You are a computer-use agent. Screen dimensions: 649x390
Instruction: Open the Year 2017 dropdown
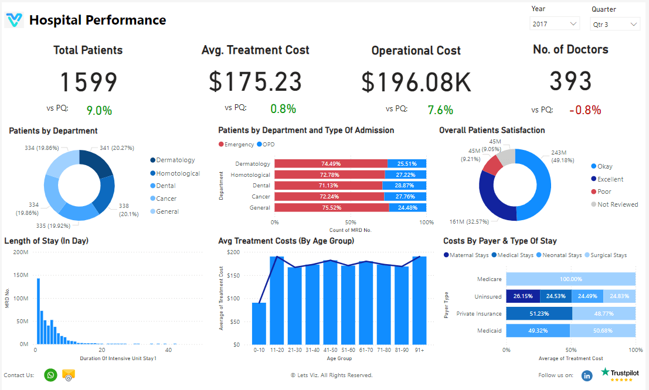coord(555,23)
